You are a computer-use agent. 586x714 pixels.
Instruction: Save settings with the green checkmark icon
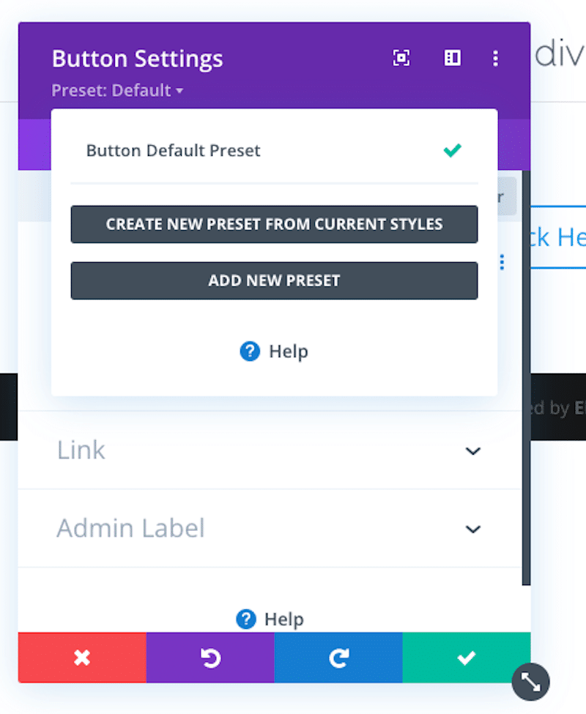coord(467,658)
